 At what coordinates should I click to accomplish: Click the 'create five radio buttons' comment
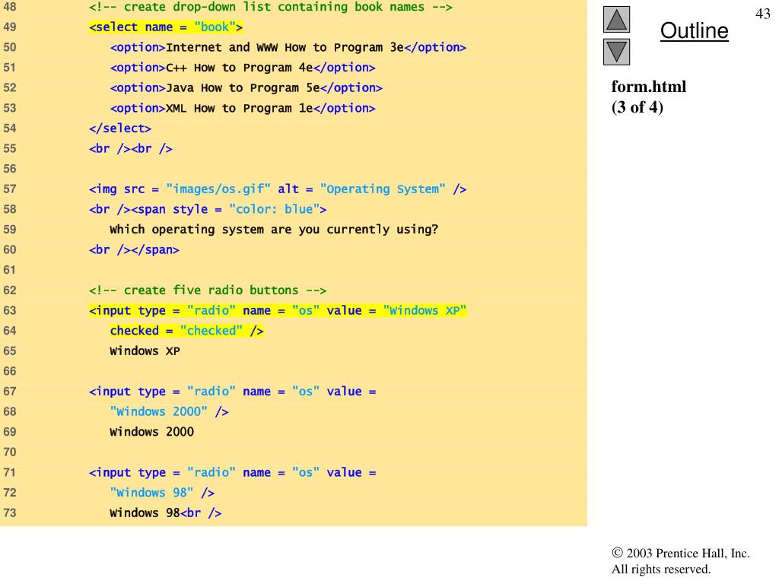pos(208,290)
